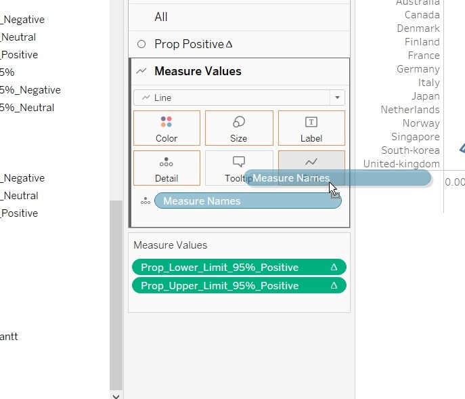This screenshot has width=465, height=399.
Task: Click the Label marks card button
Action: (311, 128)
